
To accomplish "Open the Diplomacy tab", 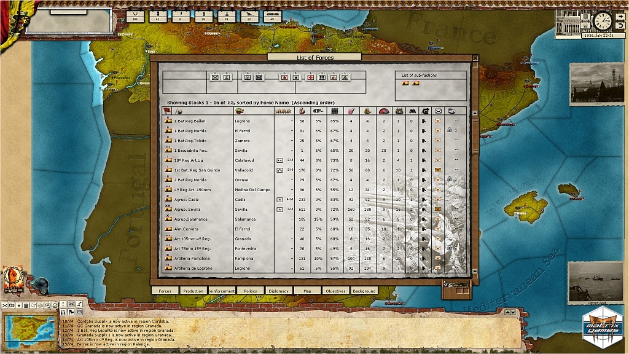I will [x=278, y=291].
